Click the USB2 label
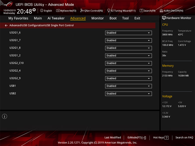The height and width of the screenshot is (146, 195). pos(13,93)
